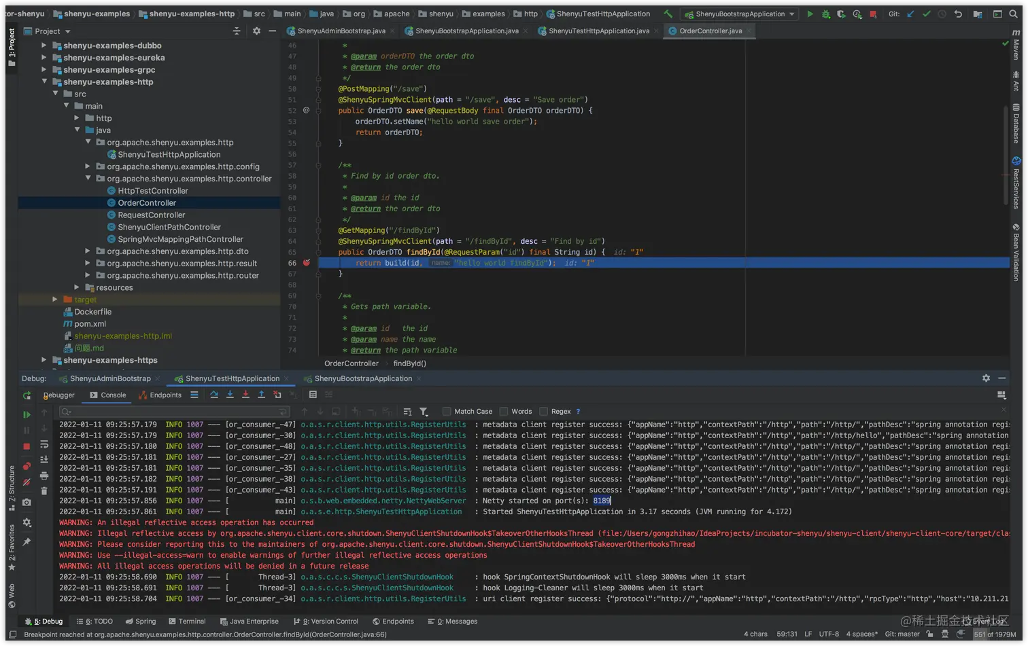Expand the shenyu-examples-grpc module
The height and width of the screenshot is (646, 1028).
[x=44, y=70]
